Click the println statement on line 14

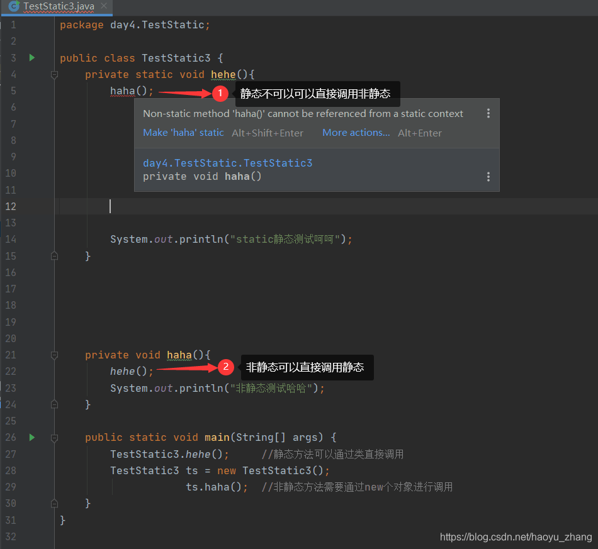231,239
